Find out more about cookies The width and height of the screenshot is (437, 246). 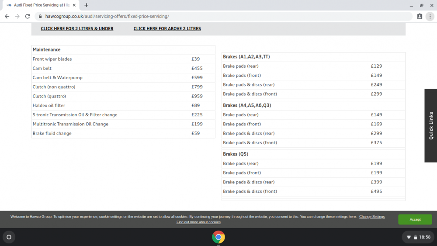pyautogui.click(x=198, y=222)
